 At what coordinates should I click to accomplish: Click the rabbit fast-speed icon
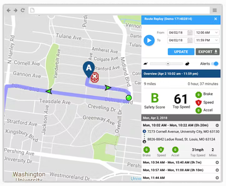pyautogui.click(x=187, y=64)
